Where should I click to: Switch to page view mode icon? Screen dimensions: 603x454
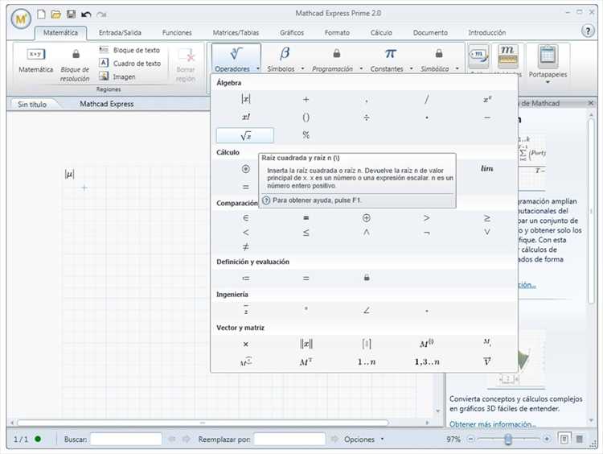point(564,439)
